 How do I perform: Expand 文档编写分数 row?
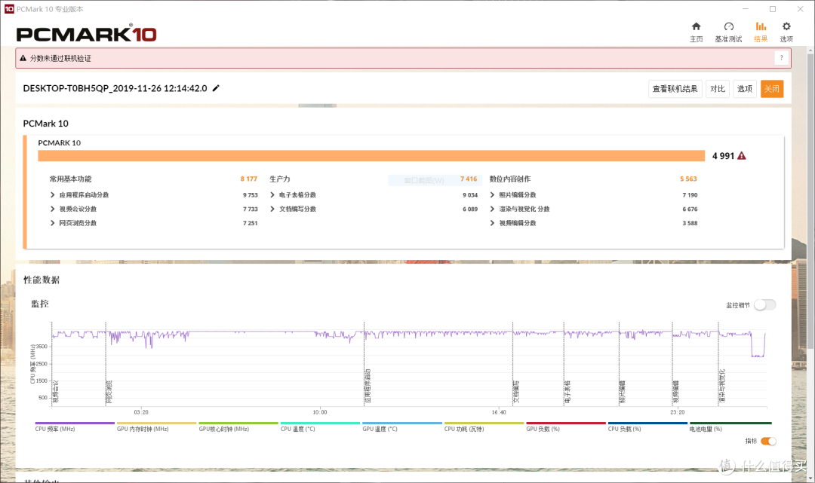point(272,209)
